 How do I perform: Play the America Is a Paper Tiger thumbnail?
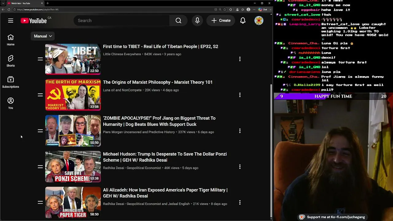73,203
